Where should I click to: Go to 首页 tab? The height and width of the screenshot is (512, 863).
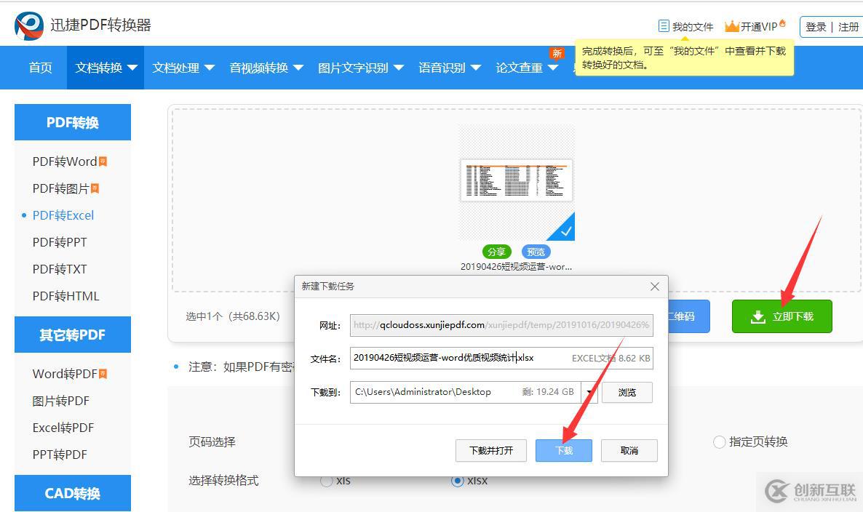coord(40,68)
